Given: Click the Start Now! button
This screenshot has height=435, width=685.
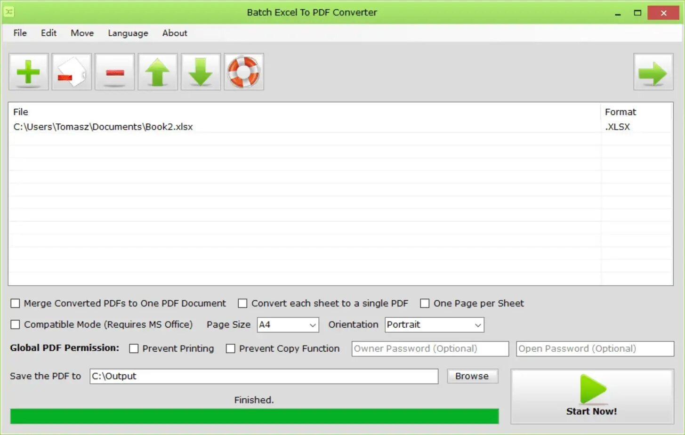Looking at the screenshot, I should click(592, 396).
